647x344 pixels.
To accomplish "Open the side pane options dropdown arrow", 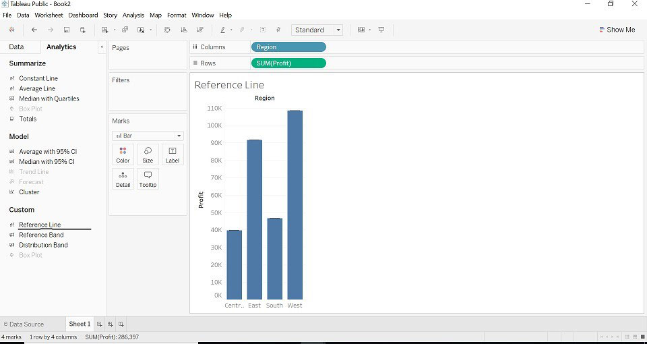I will (102, 47).
